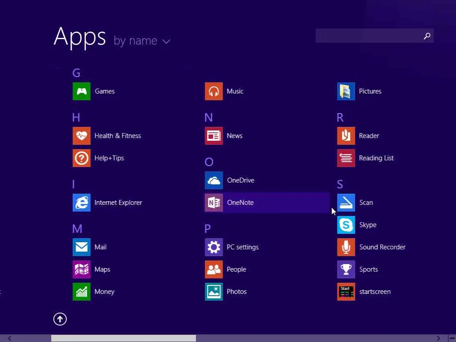
Task: Open the Games app icon
Action: point(81,91)
